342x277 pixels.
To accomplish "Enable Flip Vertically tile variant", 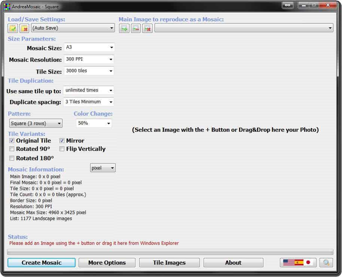I will (62, 149).
